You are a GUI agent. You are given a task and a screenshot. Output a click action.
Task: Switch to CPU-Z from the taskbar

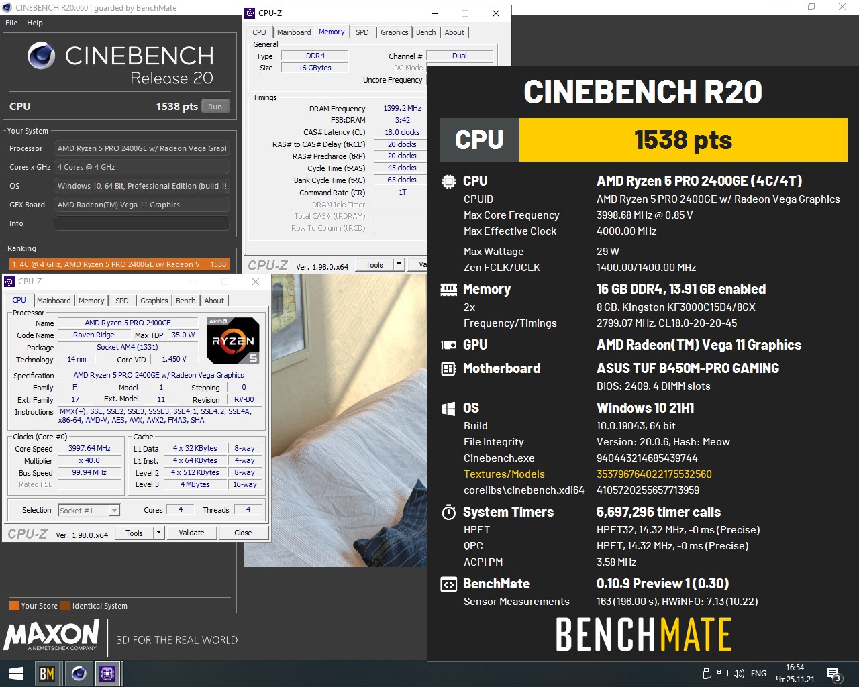pyautogui.click(x=107, y=673)
